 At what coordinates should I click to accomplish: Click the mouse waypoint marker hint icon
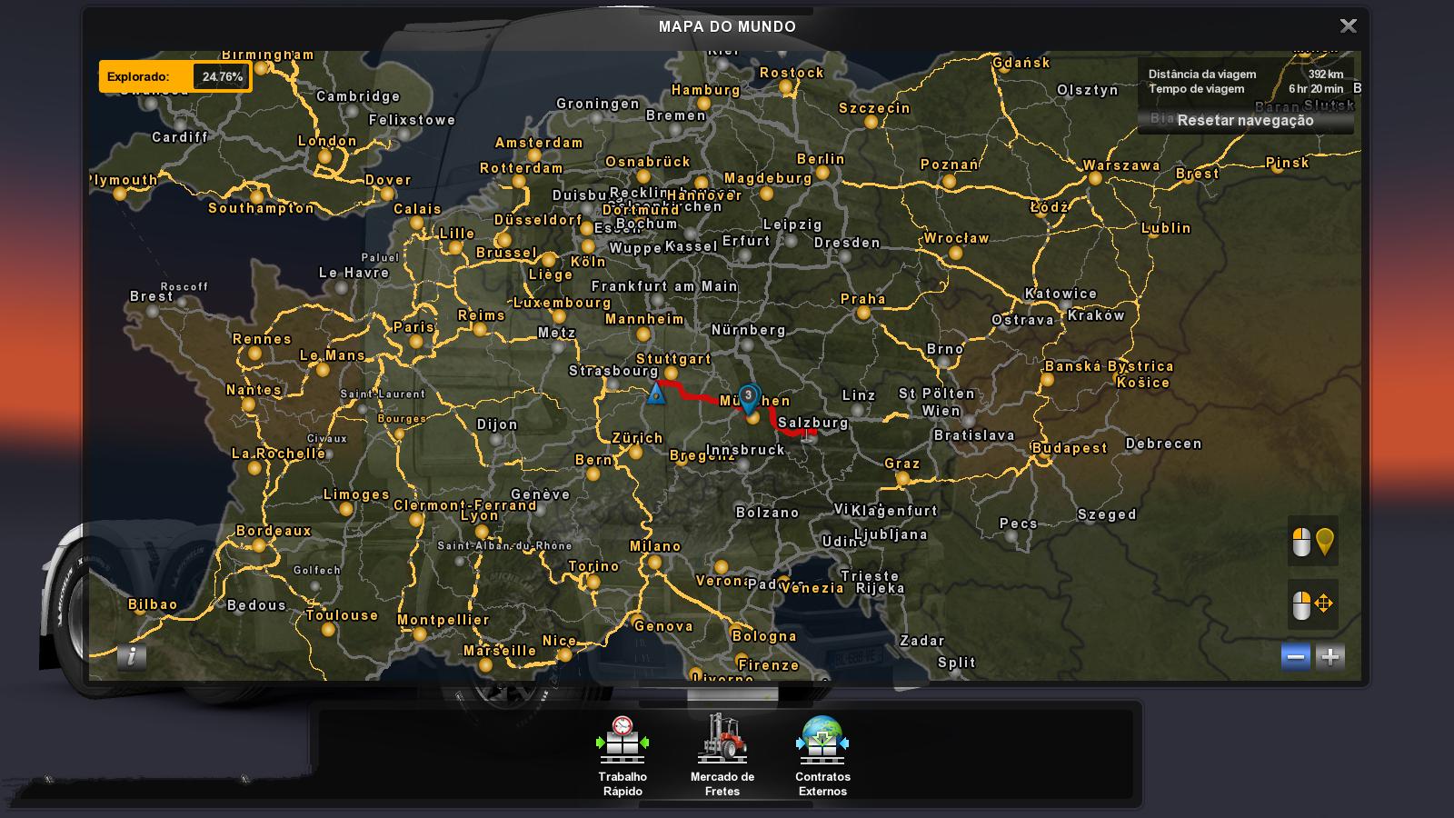pyautogui.click(x=1313, y=543)
